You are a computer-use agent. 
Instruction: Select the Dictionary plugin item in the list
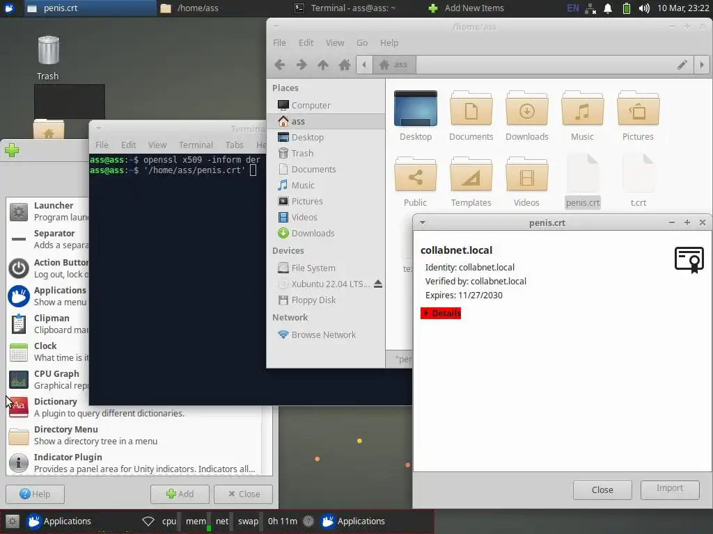click(x=134, y=407)
